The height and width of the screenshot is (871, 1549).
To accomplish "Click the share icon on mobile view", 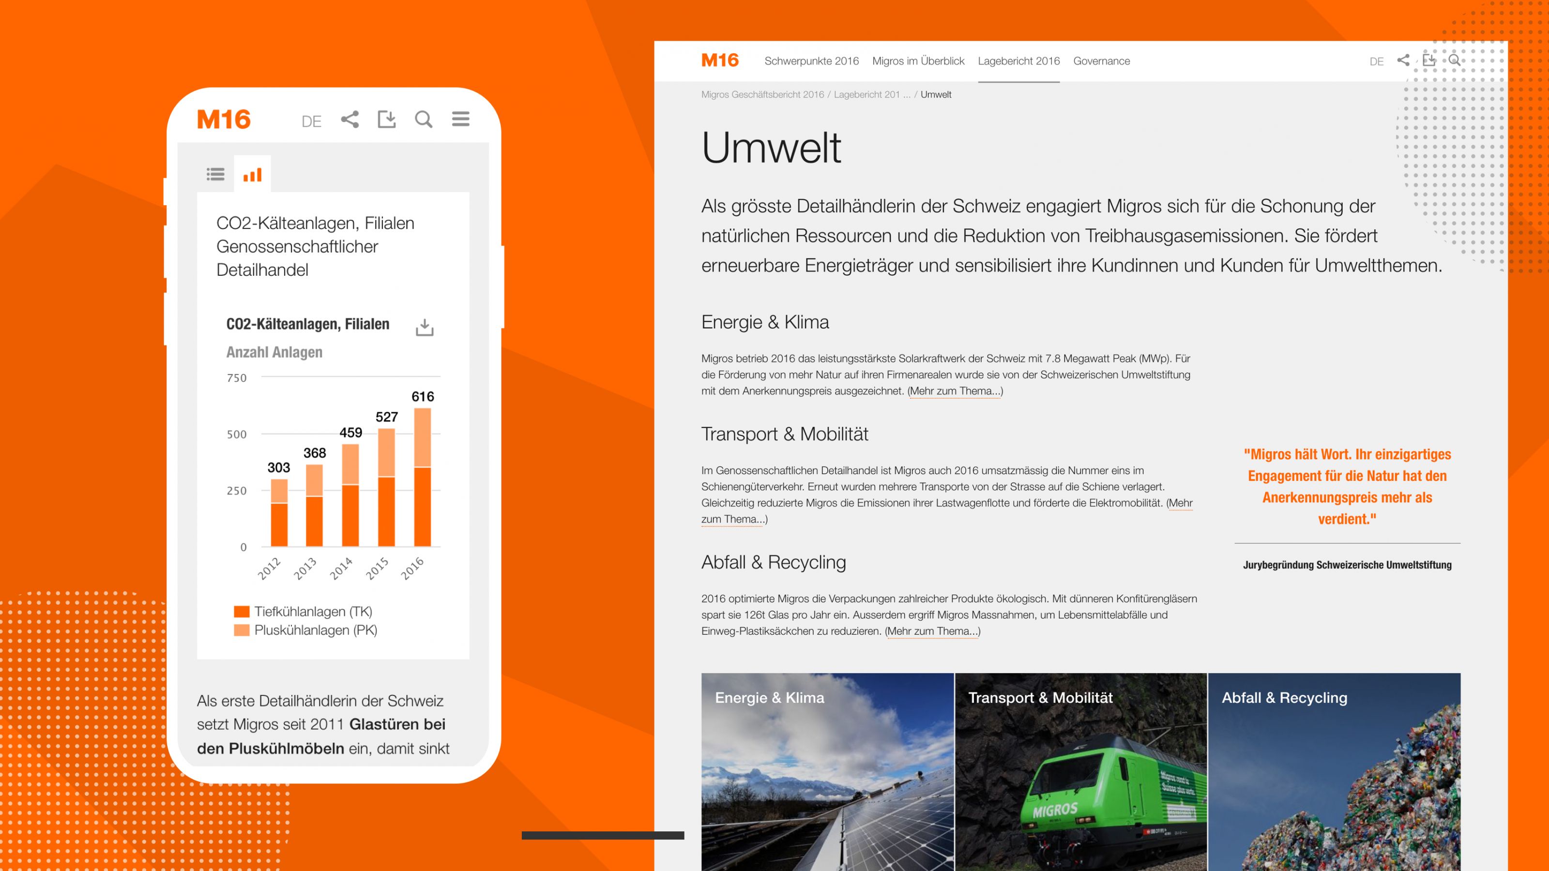I will pyautogui.click(x=349, y=118).
